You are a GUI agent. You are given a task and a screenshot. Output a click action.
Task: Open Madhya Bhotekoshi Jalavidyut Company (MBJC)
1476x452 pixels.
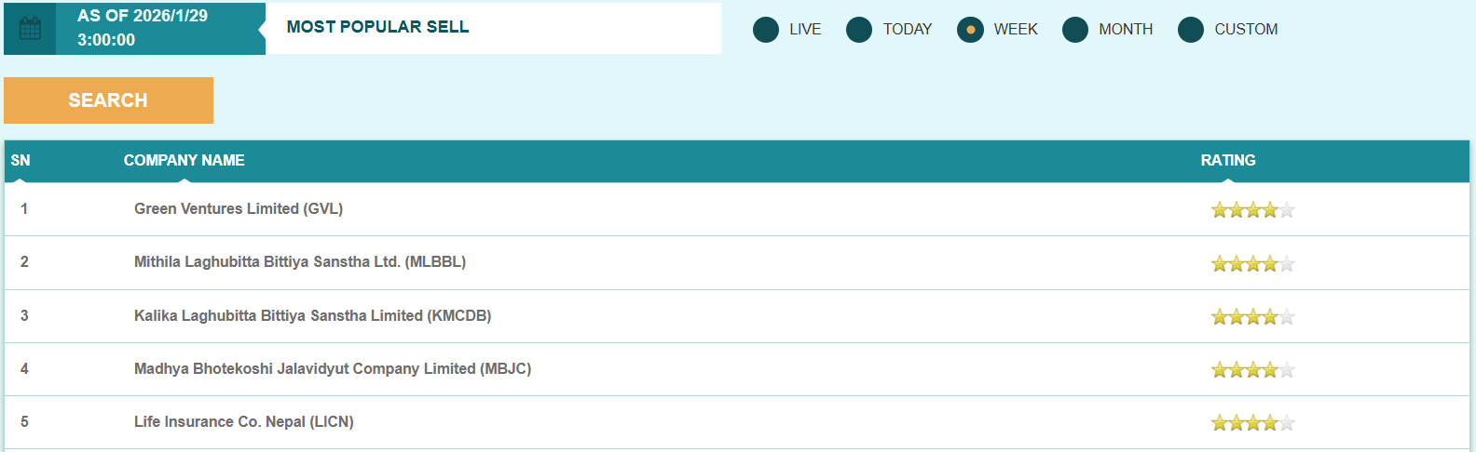coord(332,369)
